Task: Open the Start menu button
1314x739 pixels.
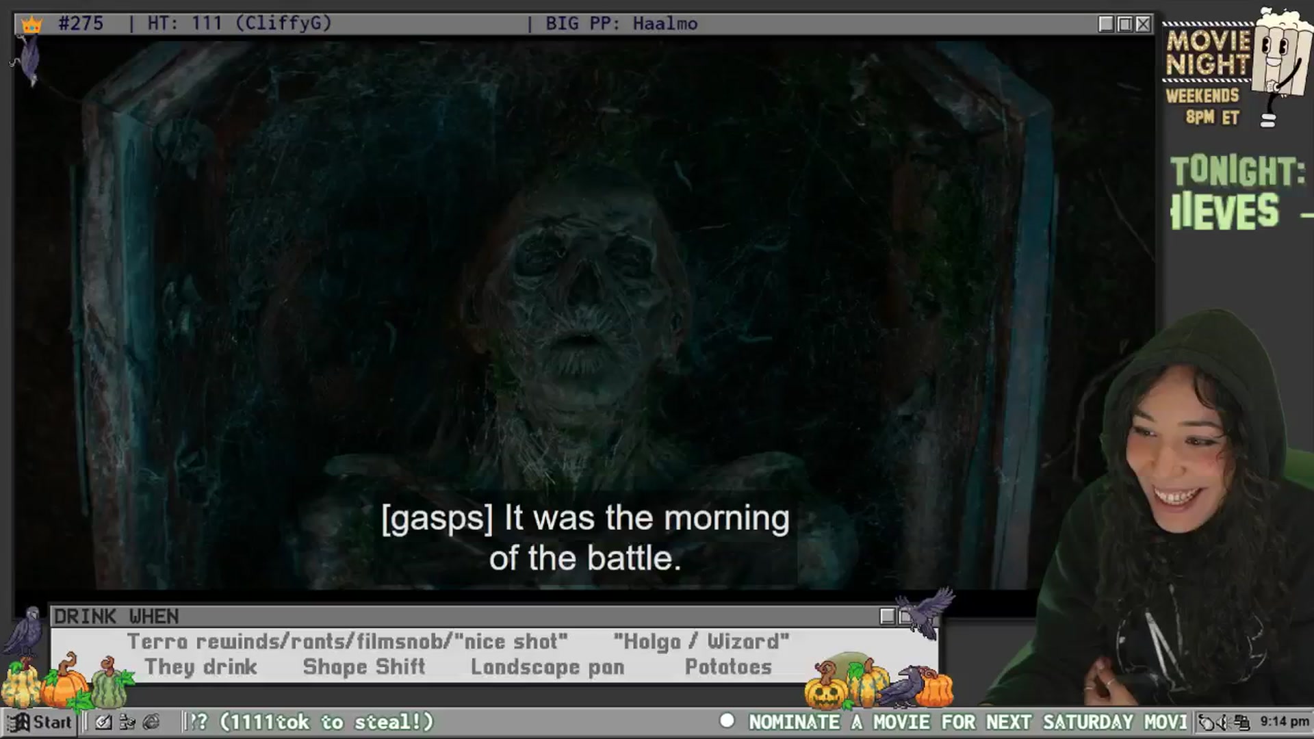Action: 40,722
